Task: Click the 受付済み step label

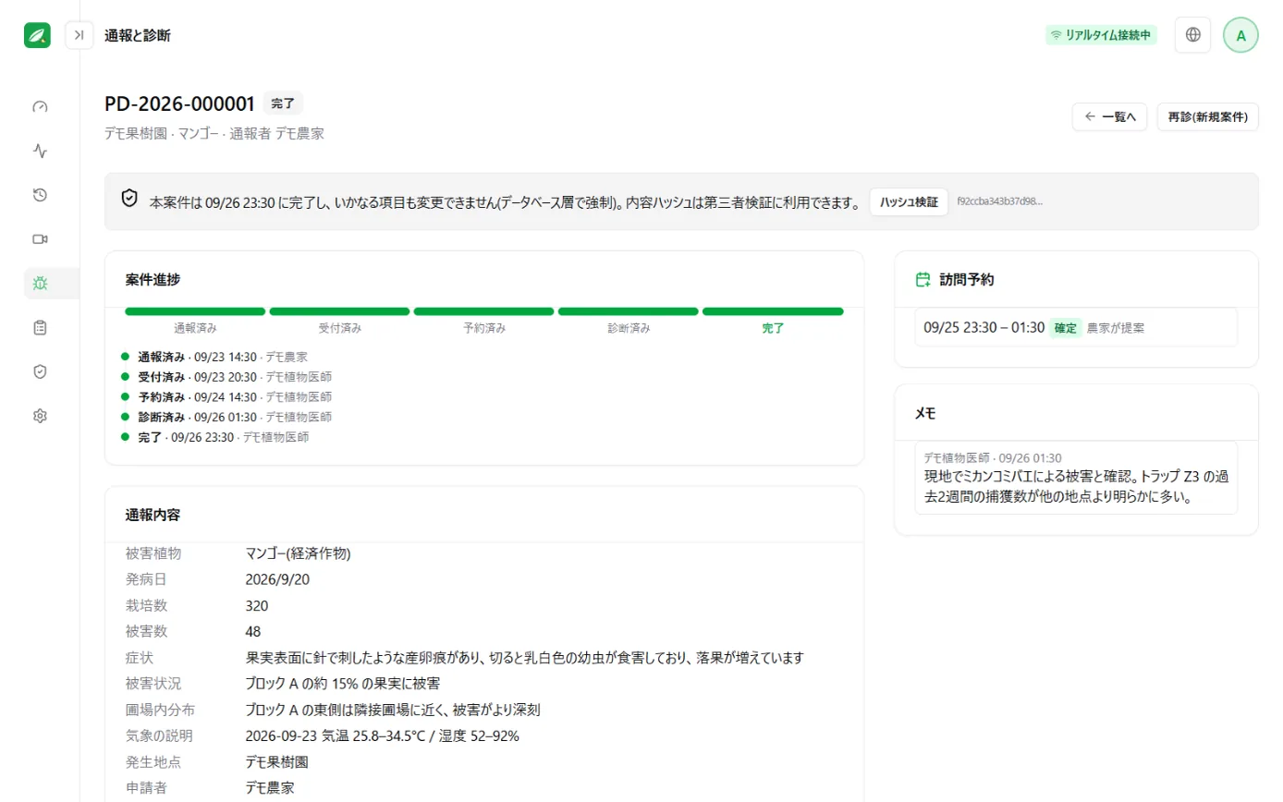Action: click(339, 328)
